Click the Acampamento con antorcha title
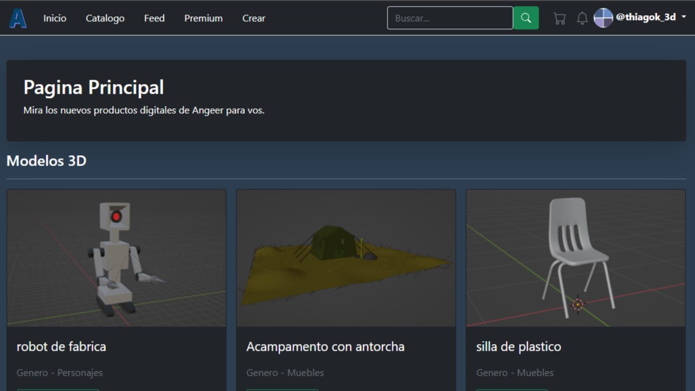 tap(325, 347)
